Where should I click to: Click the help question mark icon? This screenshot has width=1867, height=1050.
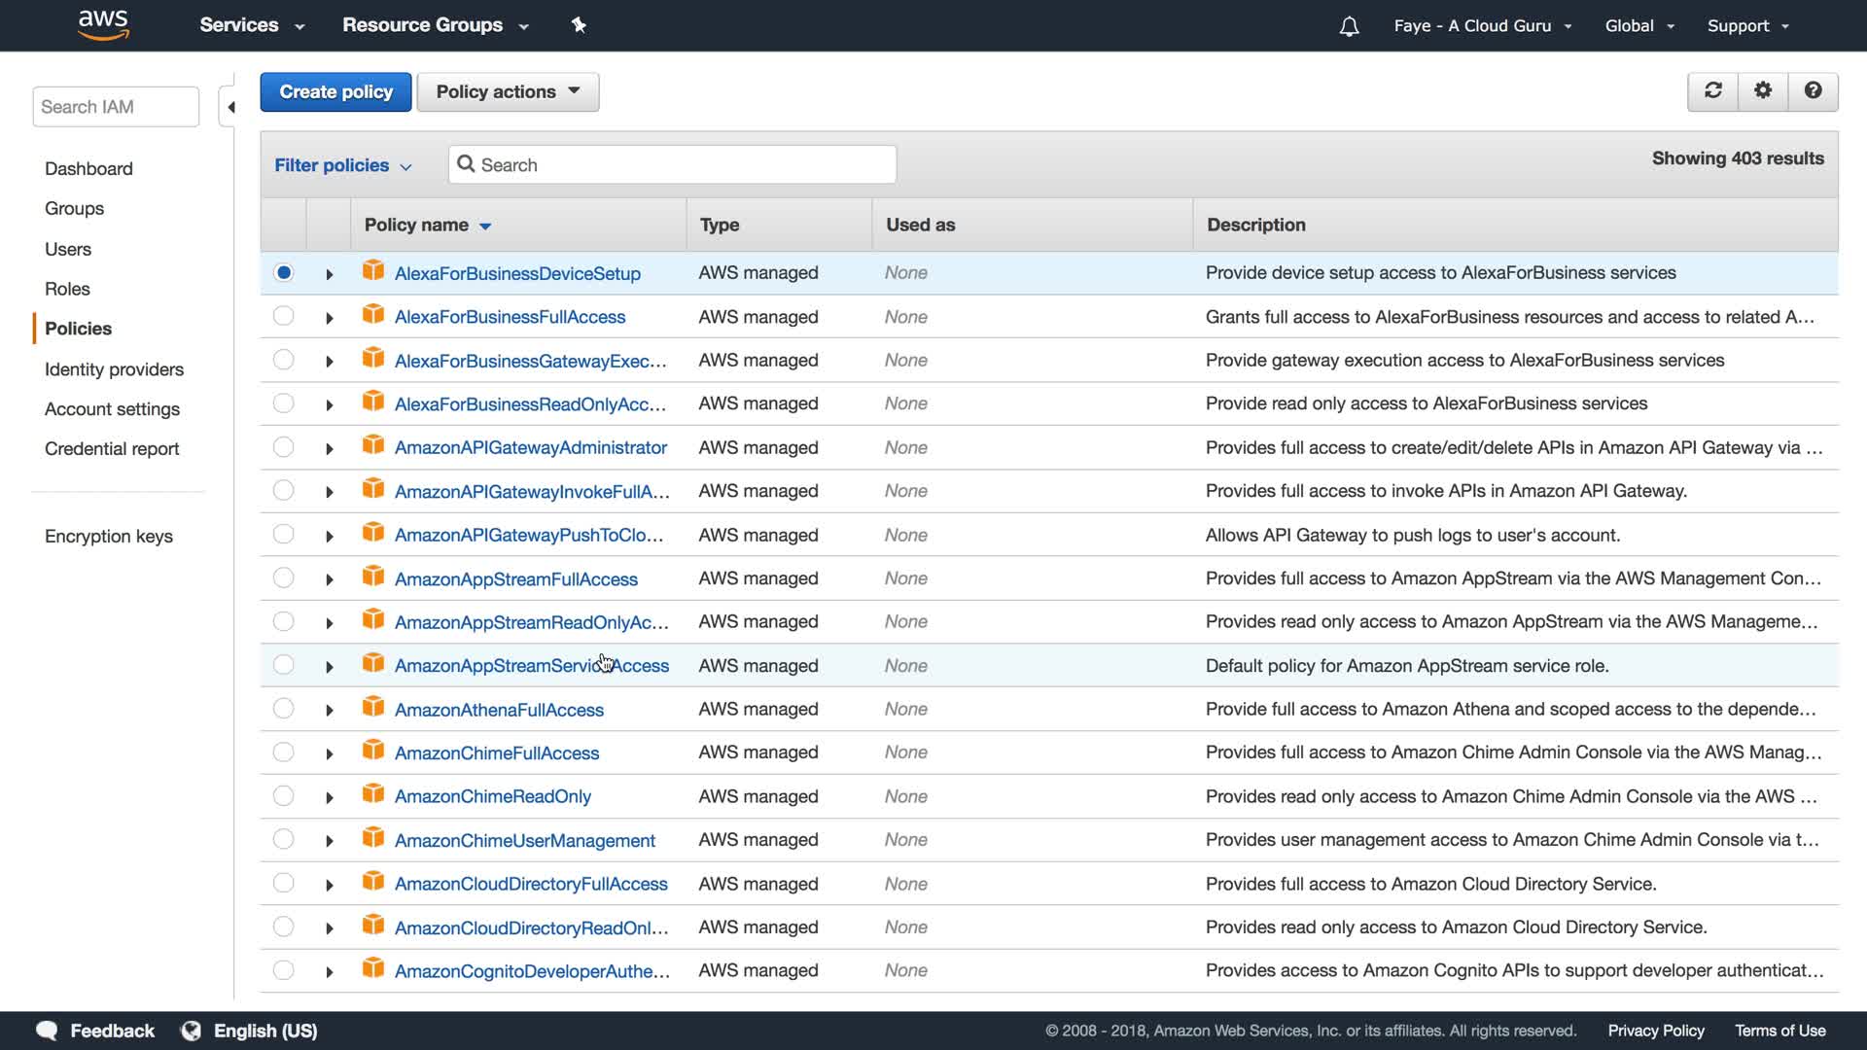point(1813,90)
